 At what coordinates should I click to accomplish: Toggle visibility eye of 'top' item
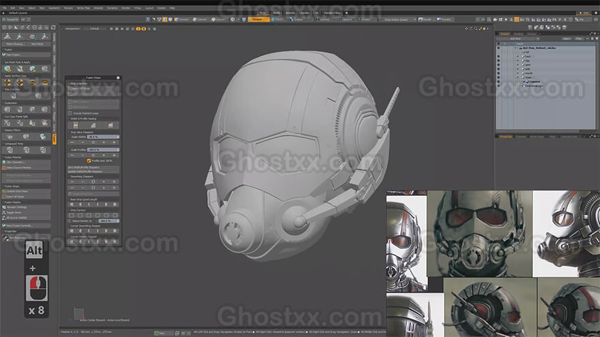click(498, 61)
